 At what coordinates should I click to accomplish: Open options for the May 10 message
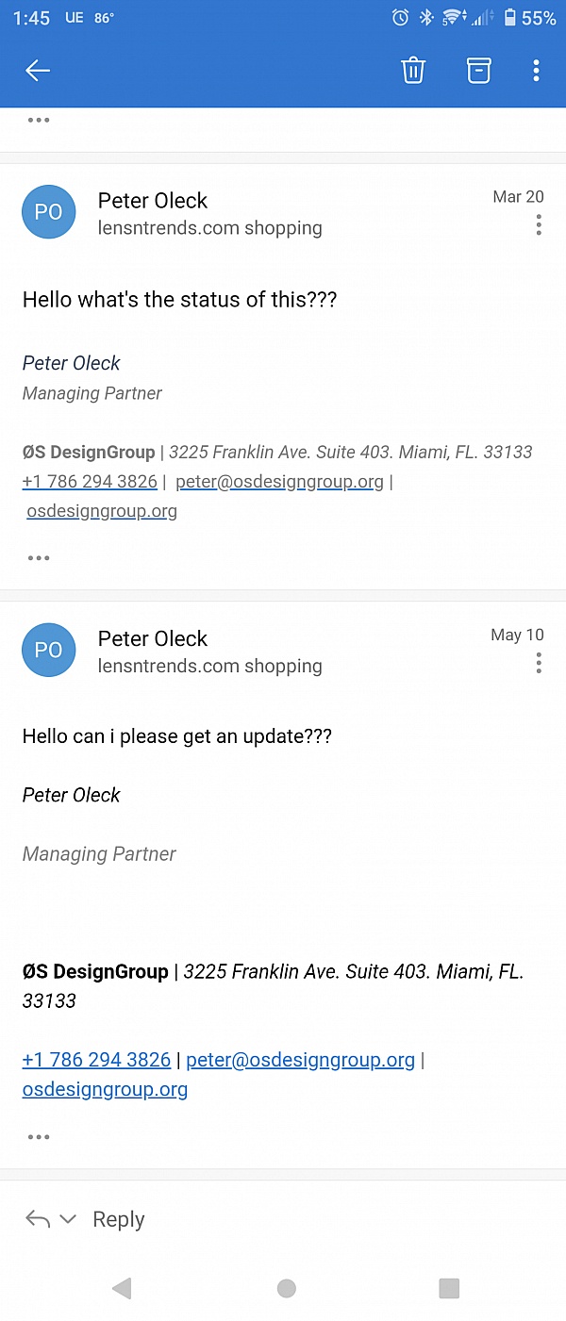539,663
